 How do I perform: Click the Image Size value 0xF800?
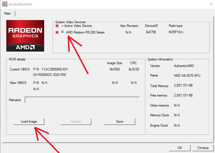115,69
